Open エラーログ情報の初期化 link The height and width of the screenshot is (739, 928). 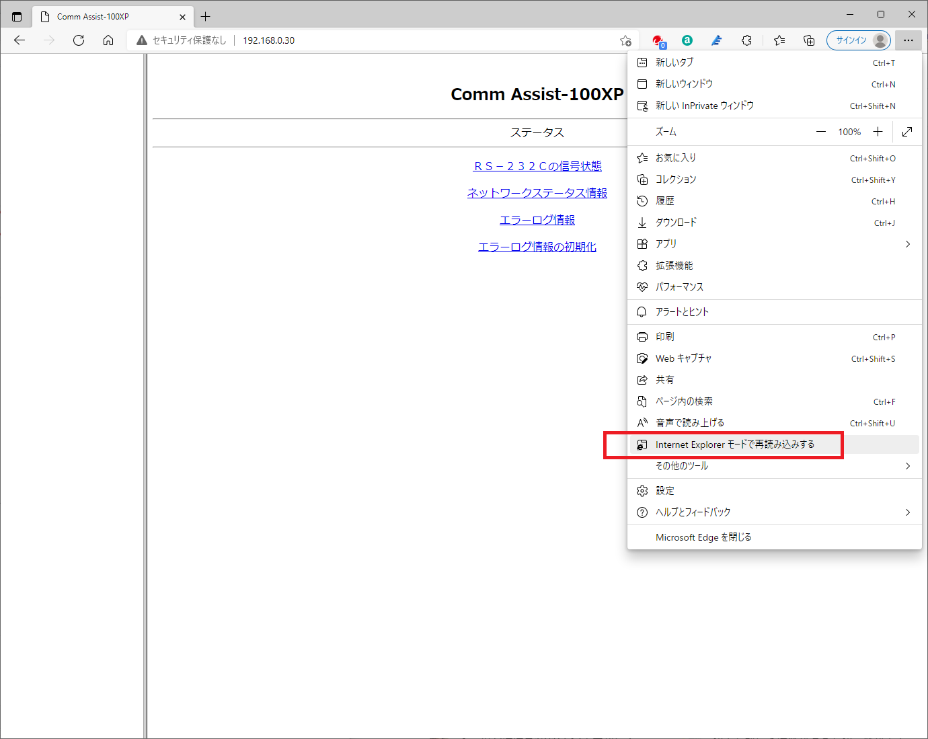[x=537, y=247]
